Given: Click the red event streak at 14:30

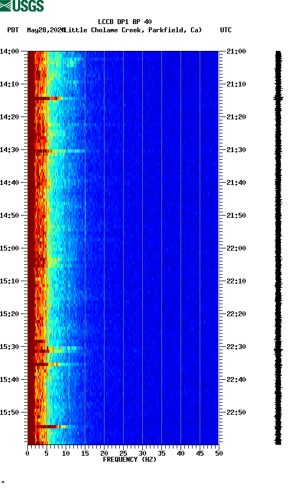Looking at the screenshot, I should 44,151.
